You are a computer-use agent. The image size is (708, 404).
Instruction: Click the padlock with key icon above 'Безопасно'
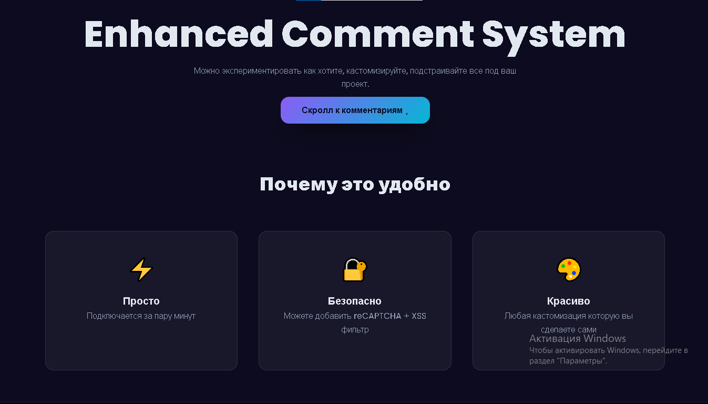point(355,270)
